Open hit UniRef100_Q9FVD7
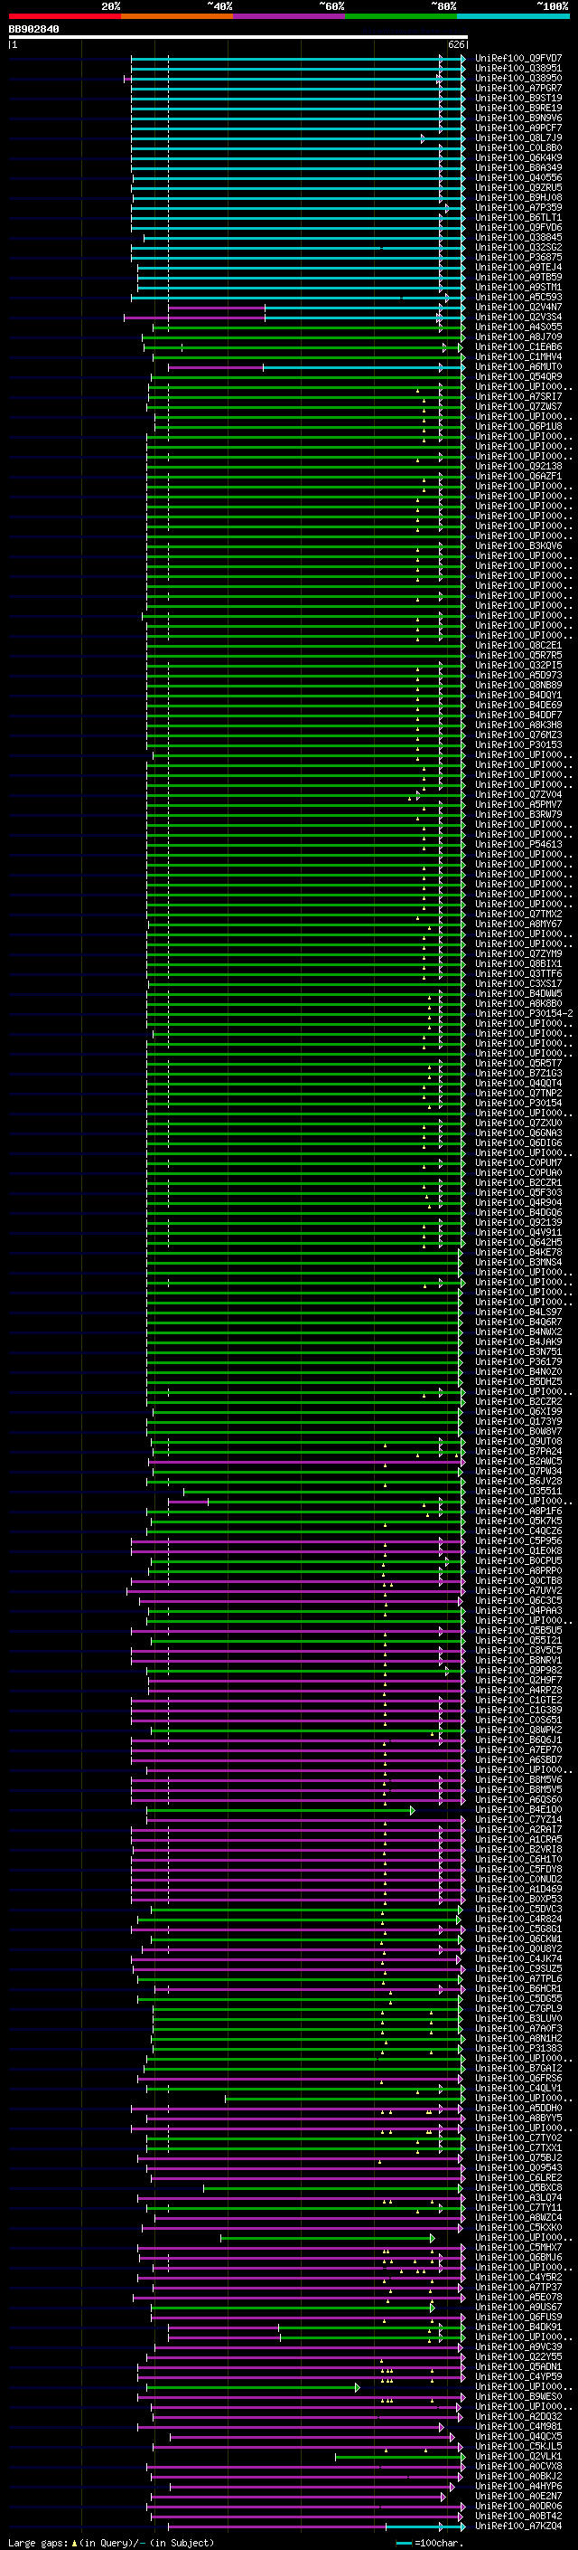This screenshot has width=578, height=2550. click(518, 60)
